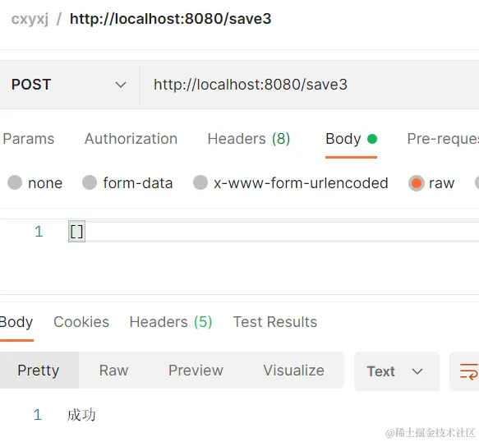Open request Headers (8) tab
479x442 pixels.
pos(249,139)
